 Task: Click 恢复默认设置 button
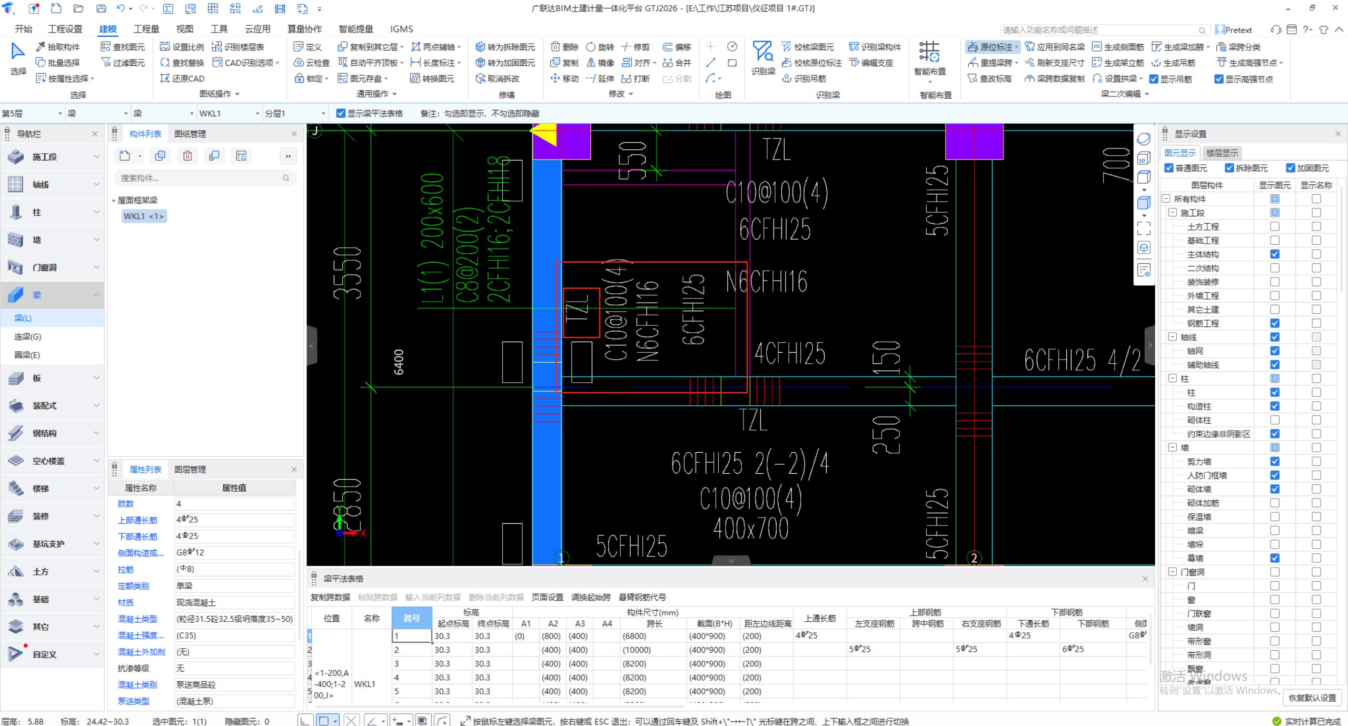[x=1312, y=698]
